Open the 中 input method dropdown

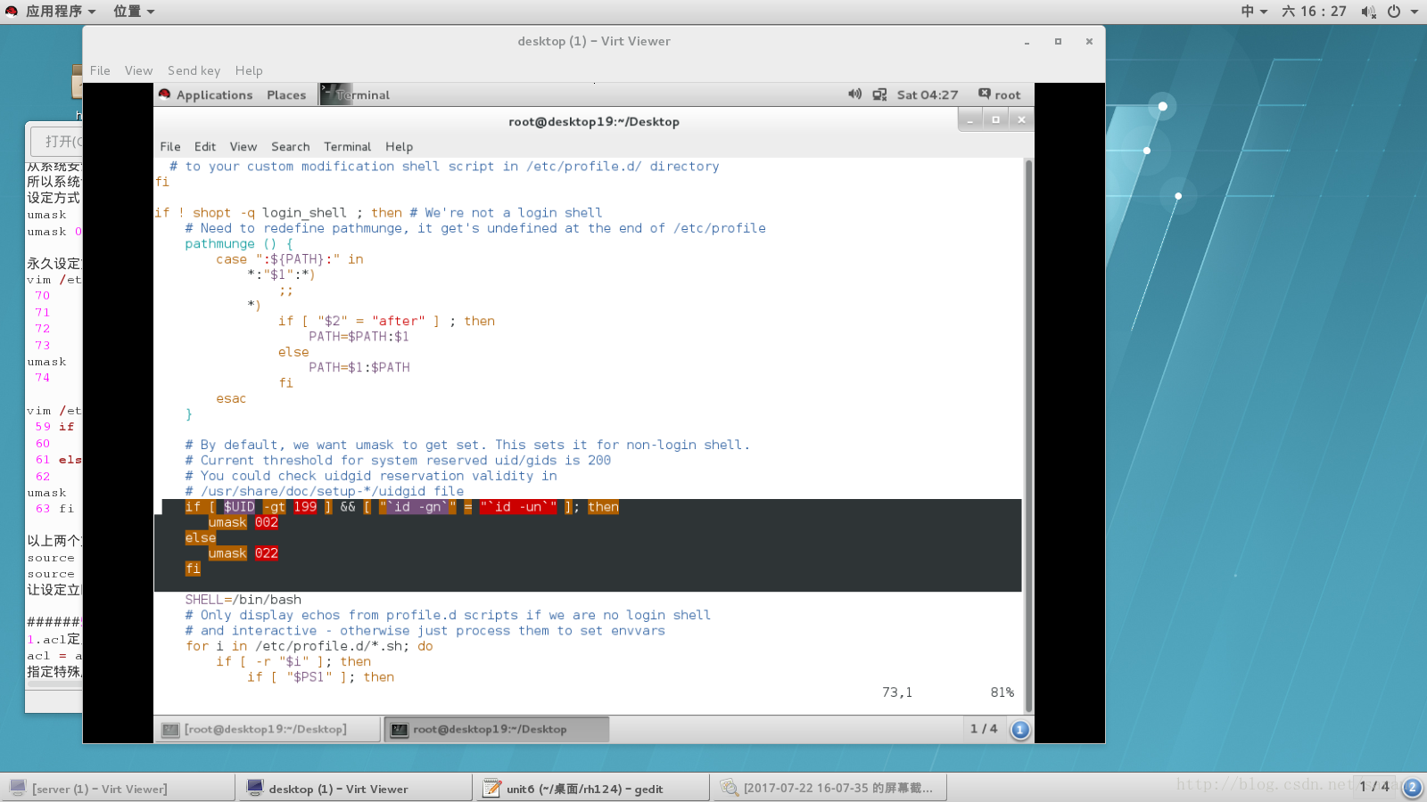point(1254,12)
